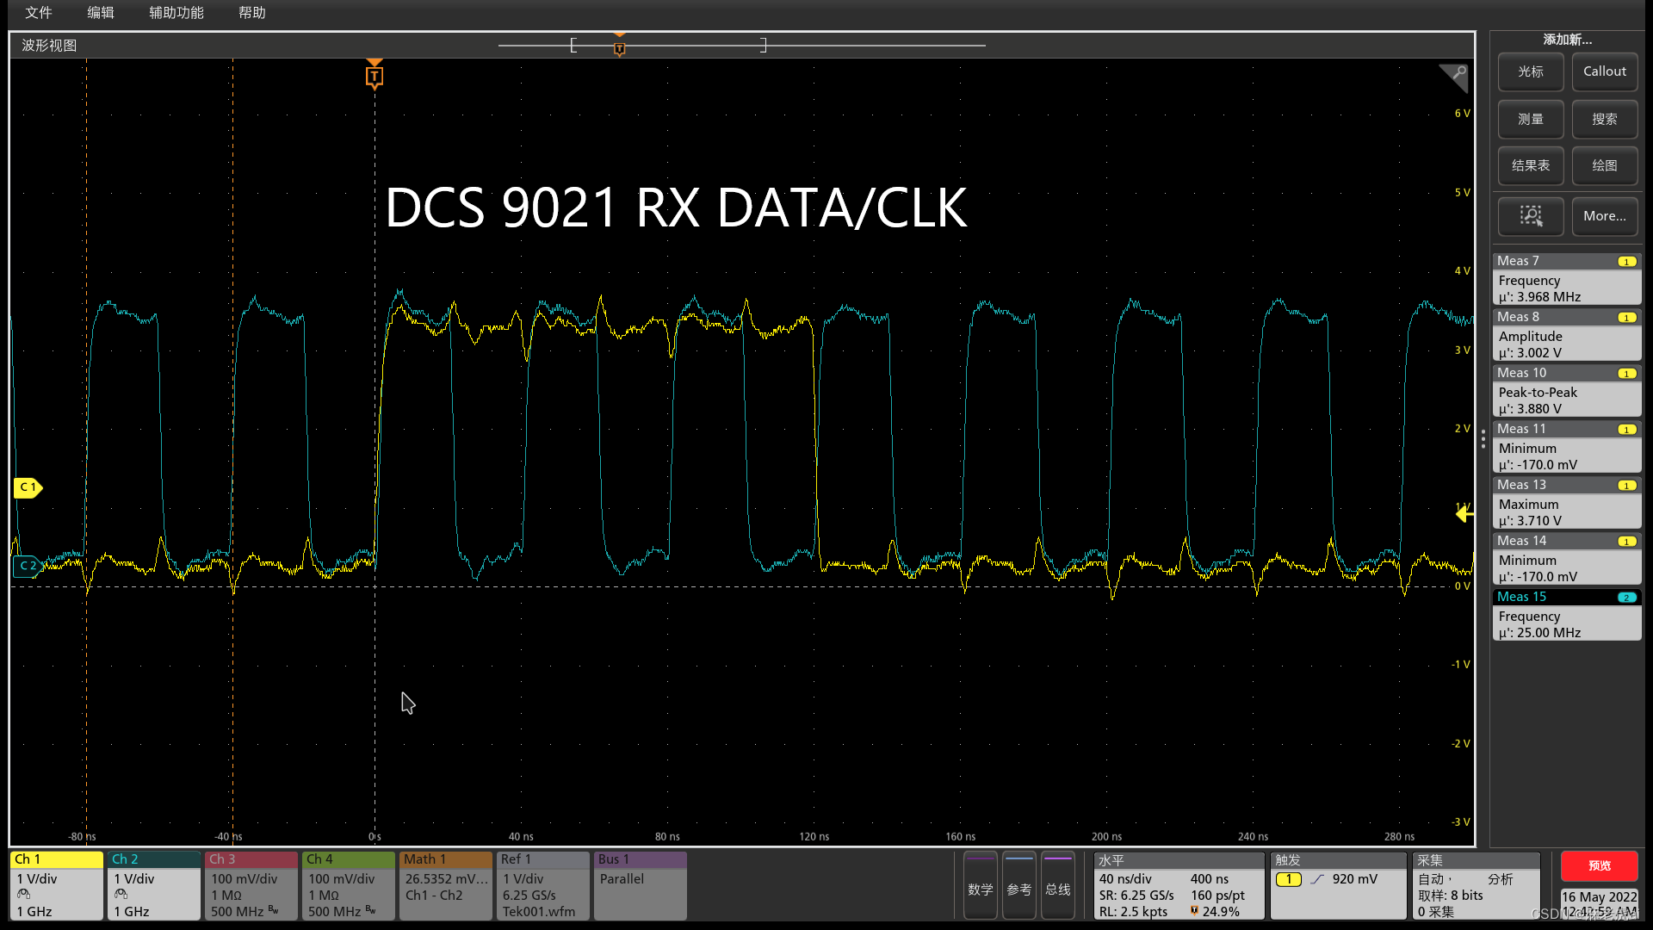
Task: Click the 搜索 (Search) icon
Action: tap(1604, 118)
